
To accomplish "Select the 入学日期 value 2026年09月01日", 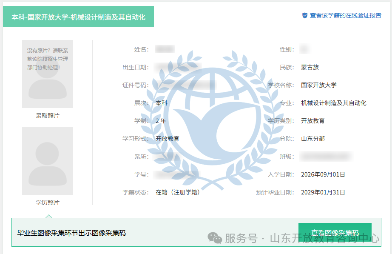I will pyautogui.click(x=323, y=174).
